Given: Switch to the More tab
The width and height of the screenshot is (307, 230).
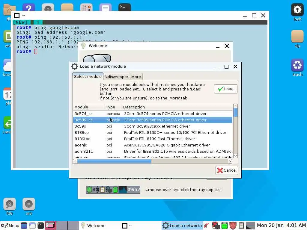Looking at the screenshot, I should 136,77.
